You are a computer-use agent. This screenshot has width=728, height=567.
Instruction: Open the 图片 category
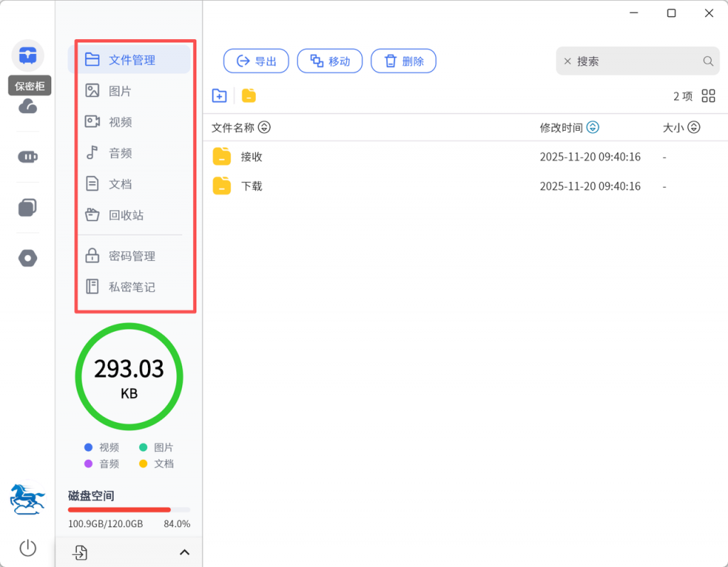coord(119,91)
